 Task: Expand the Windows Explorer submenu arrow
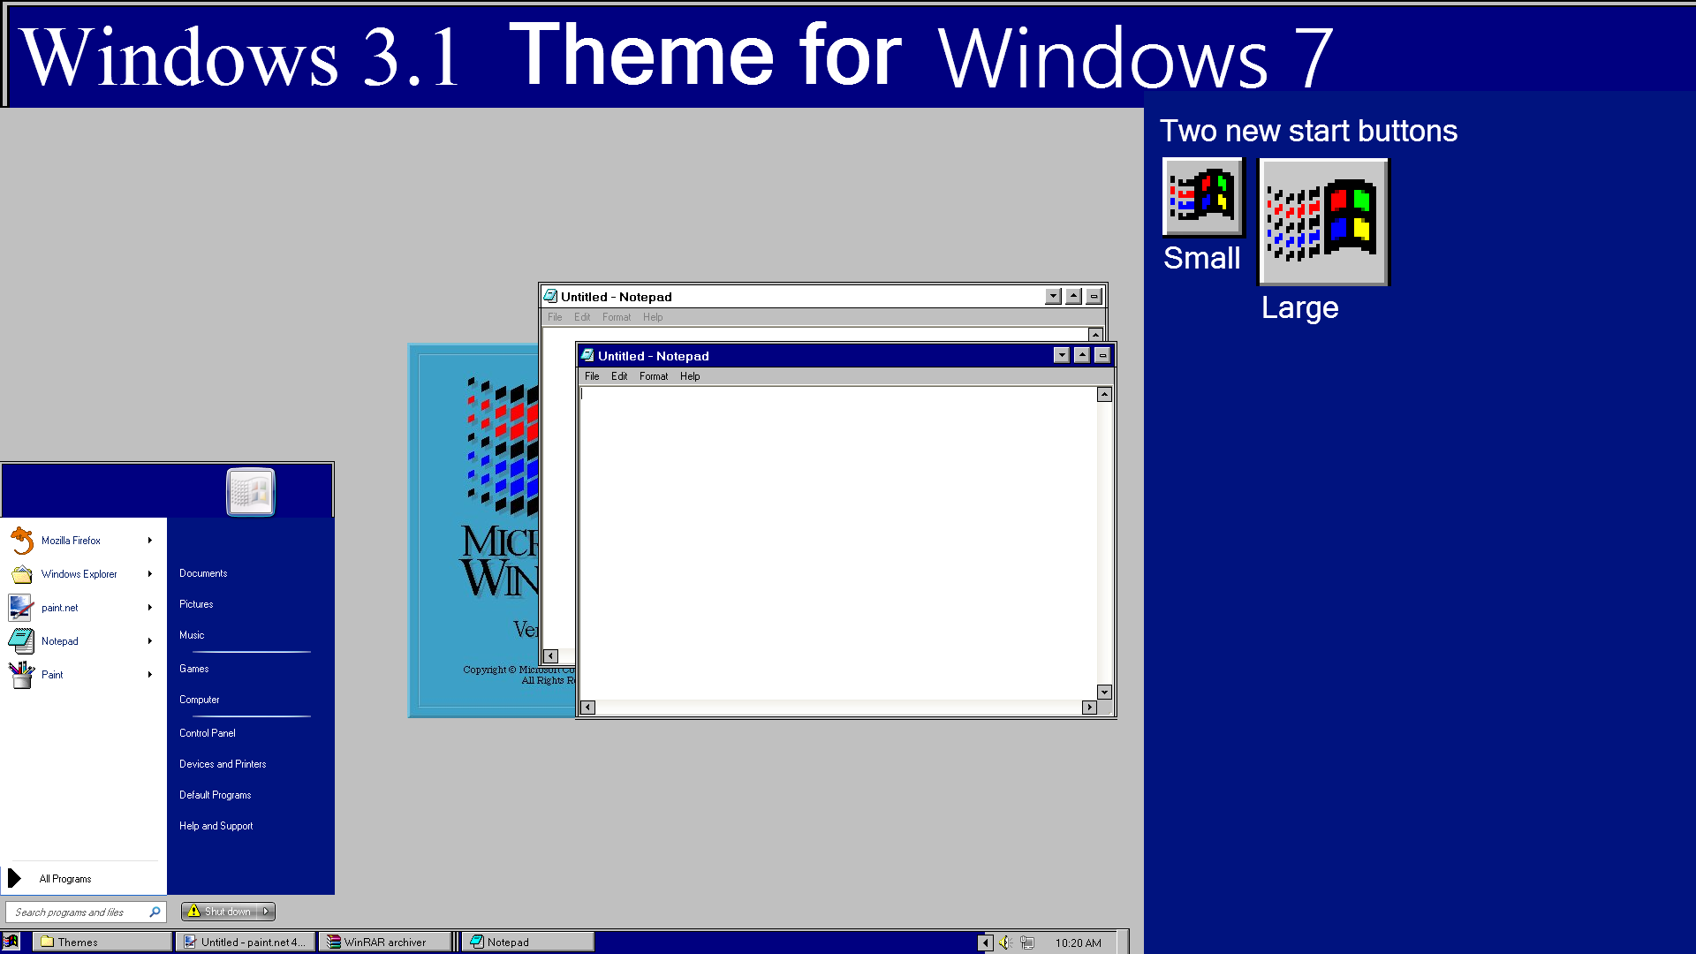tap(150, 573)
